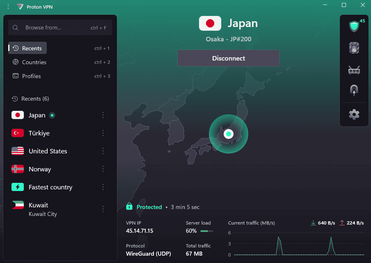Open the three-dot application menu
The height and width of the screenshot is (263, 371).
click(8, 7)
